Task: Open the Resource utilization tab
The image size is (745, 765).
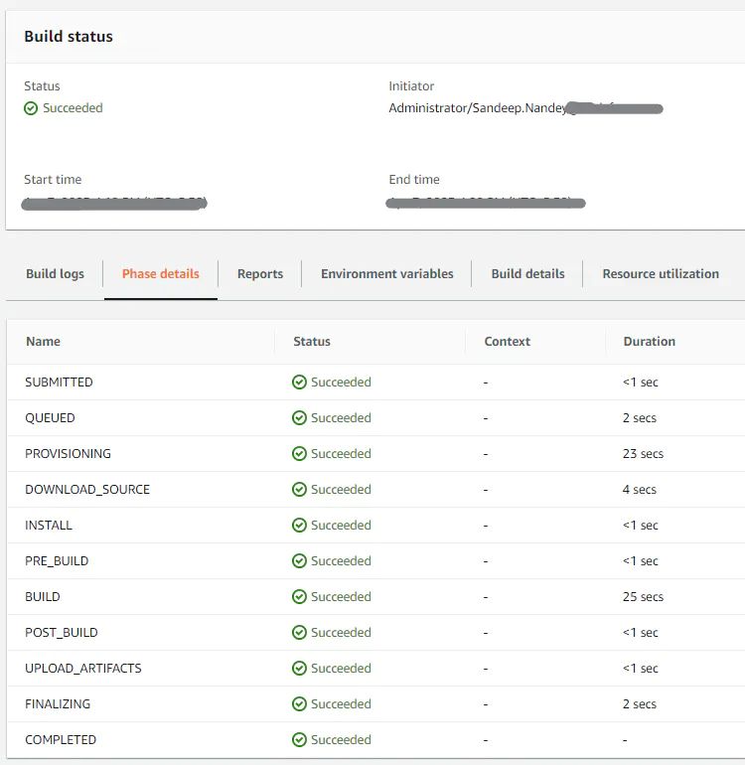Action: pyautogui.click(x=661, y=273)
